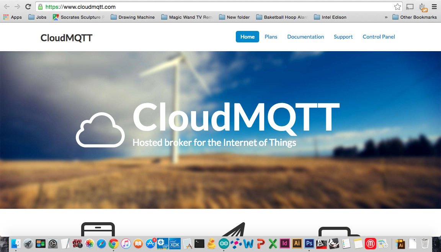
Task: Open System Preferences gear in dock
Action: pyautogui.click(x=52, y=244)
